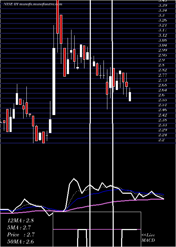Click the 3.34 price axis label

(163, 10)
